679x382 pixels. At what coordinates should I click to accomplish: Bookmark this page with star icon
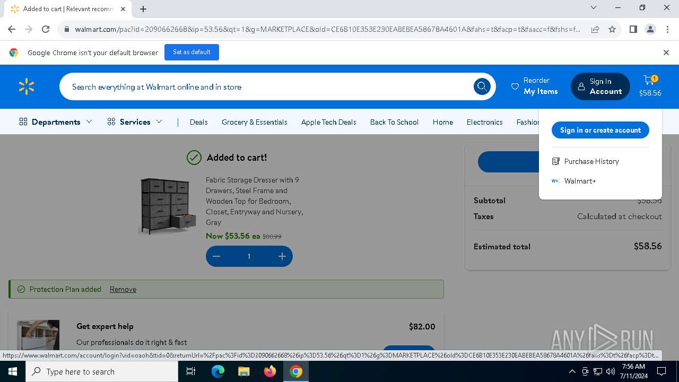pyautogui.click(x=612, y=29)
